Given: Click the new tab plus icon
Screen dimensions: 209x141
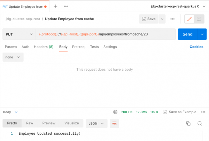Looking at the screenshot, I should [56, 6].
